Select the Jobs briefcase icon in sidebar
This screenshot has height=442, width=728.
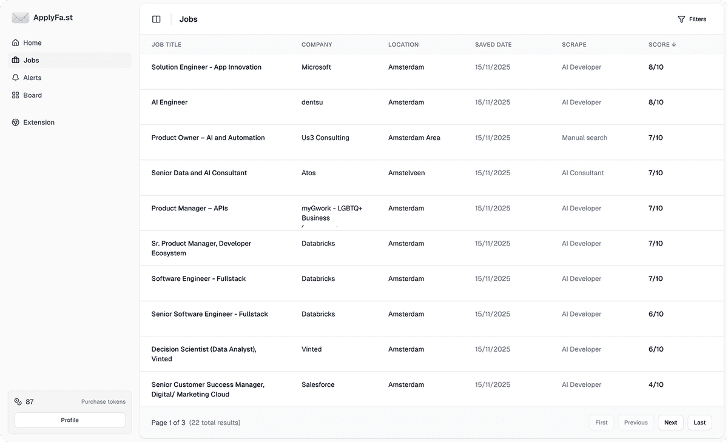tap(15, 60)
